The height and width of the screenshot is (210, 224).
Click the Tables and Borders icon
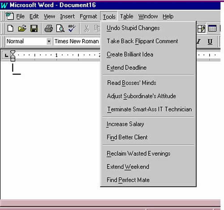[x=201, y=29]
